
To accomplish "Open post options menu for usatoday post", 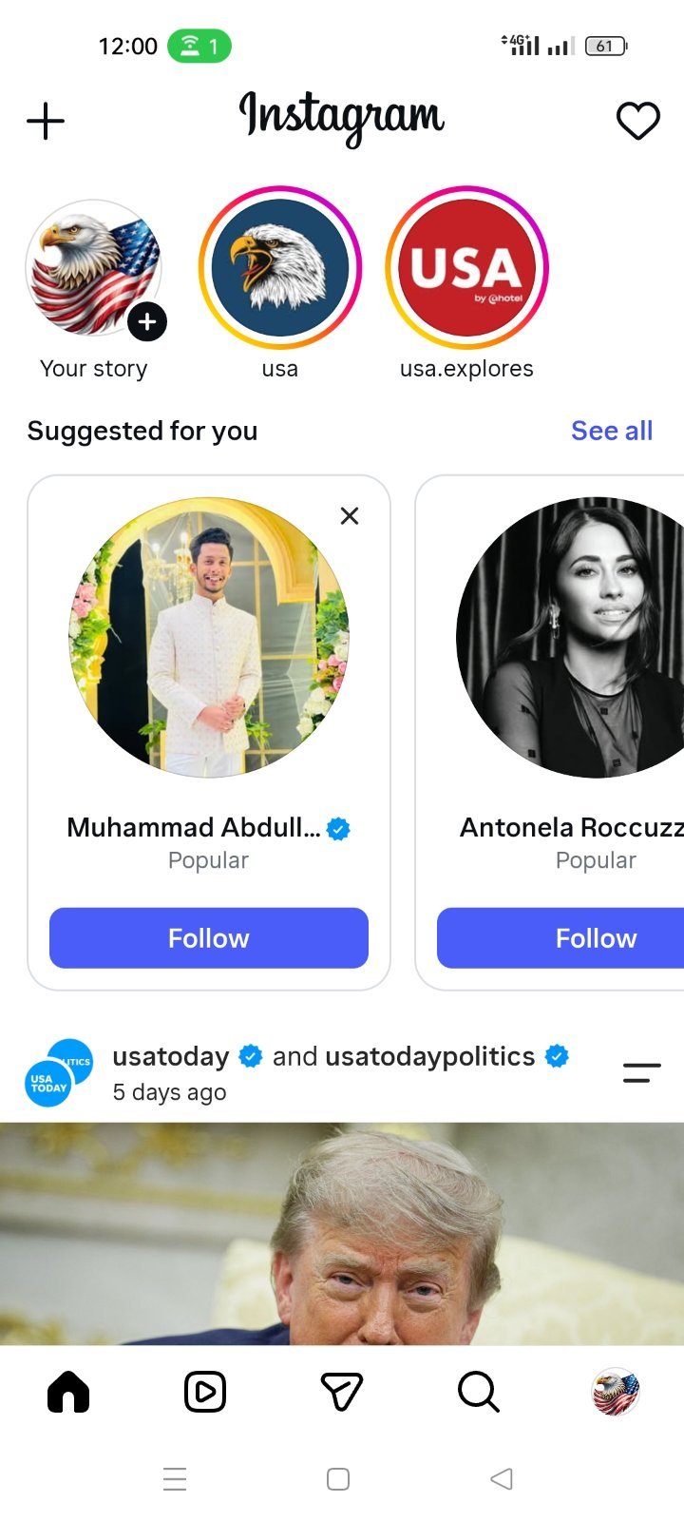I will [x=642, y=1073].
